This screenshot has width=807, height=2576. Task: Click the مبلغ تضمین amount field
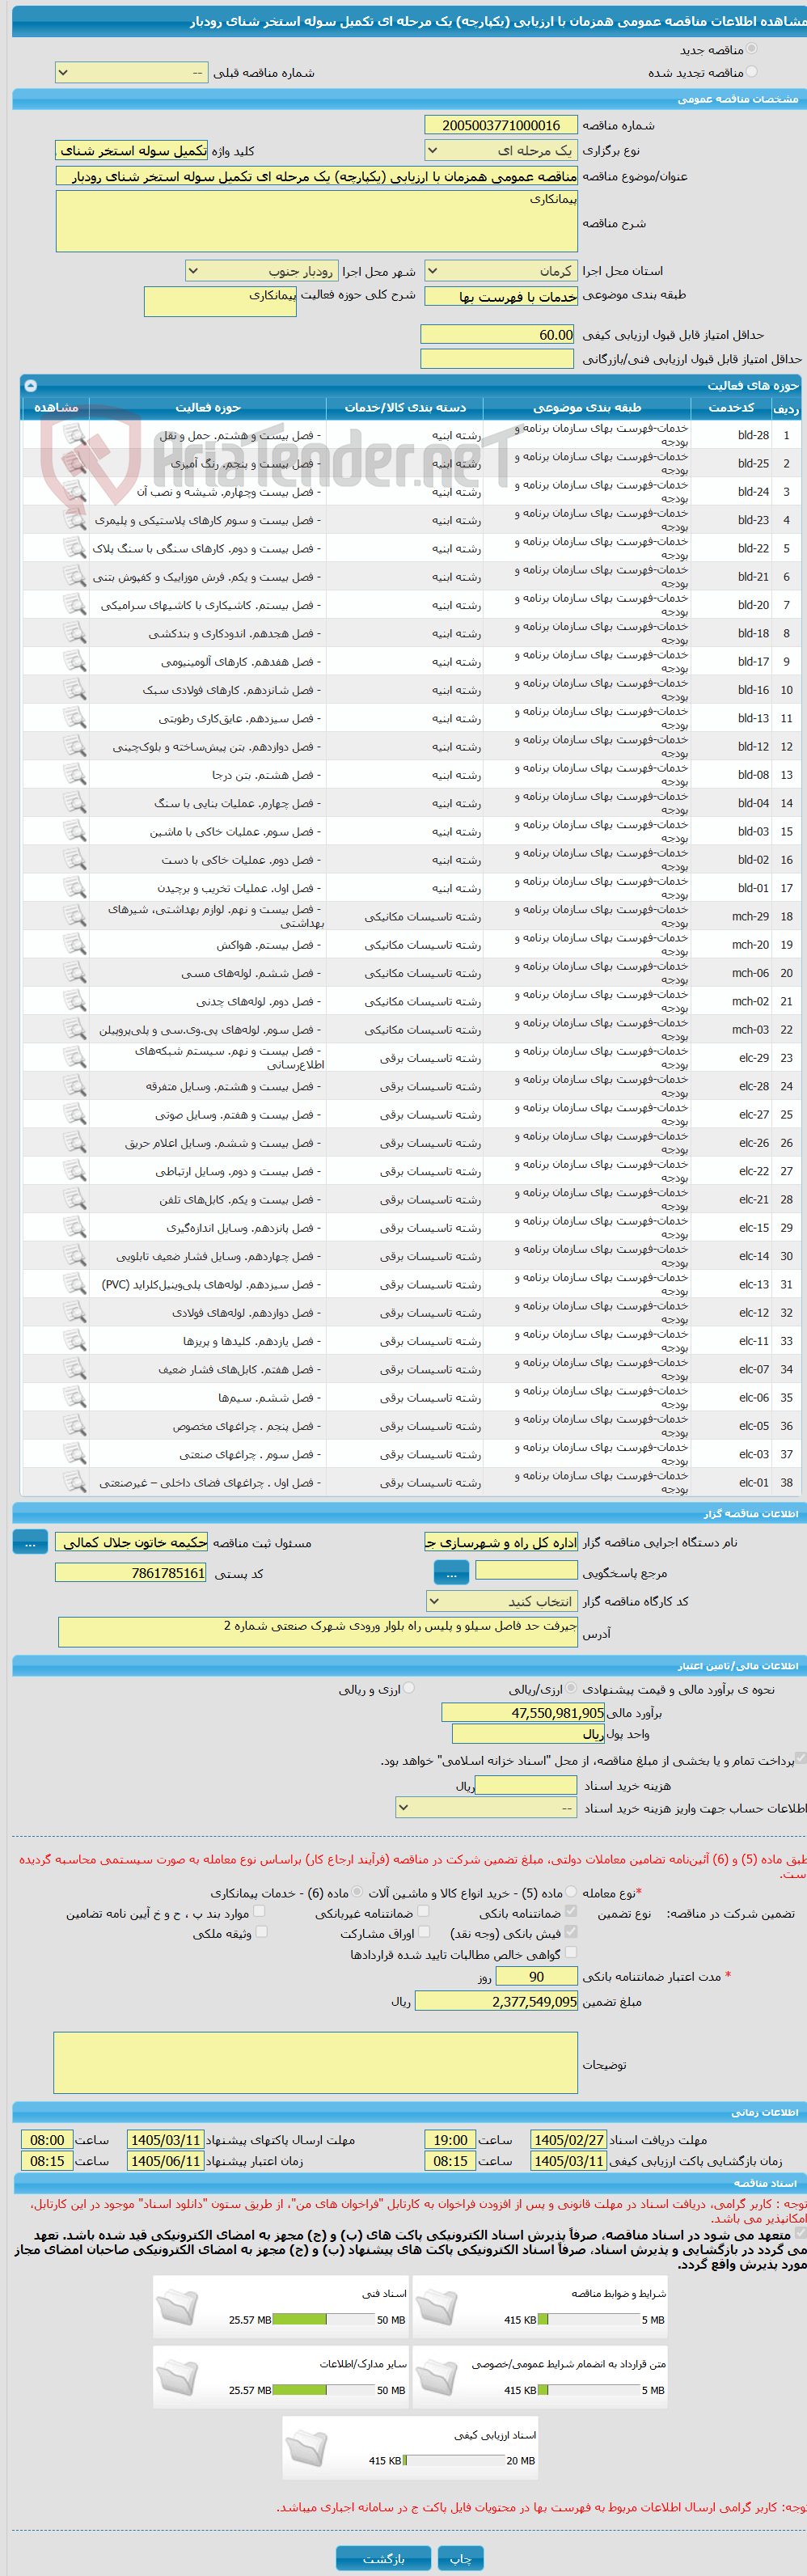click(496, 2001)
